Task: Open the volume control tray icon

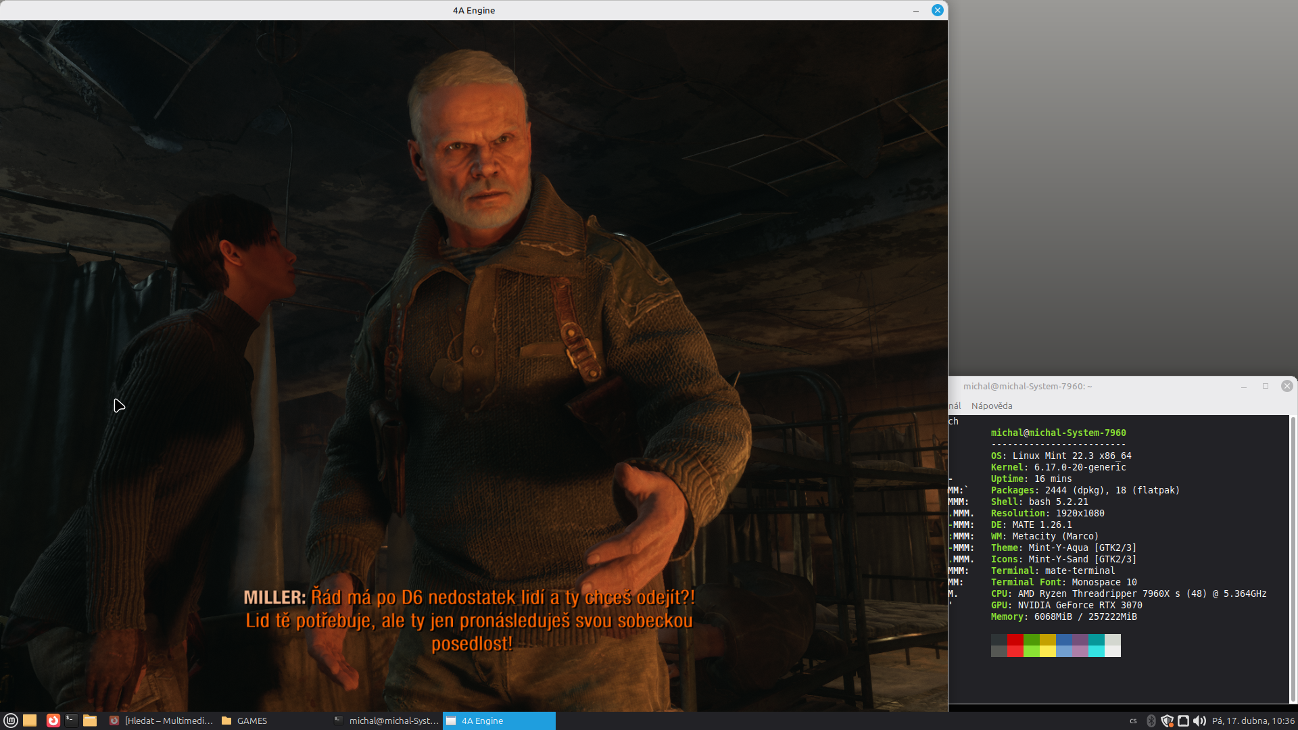Action: click(x=1199, y=721)
